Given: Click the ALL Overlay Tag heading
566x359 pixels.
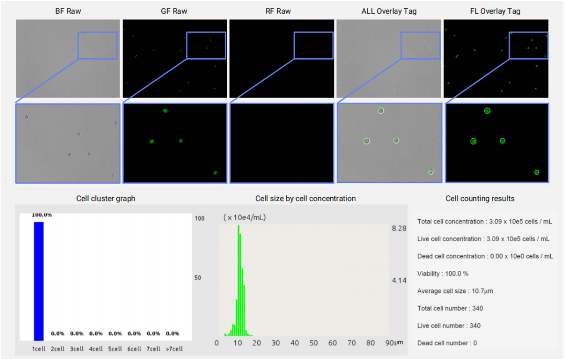Looking at the screenshot, I should tap(389, 11).
